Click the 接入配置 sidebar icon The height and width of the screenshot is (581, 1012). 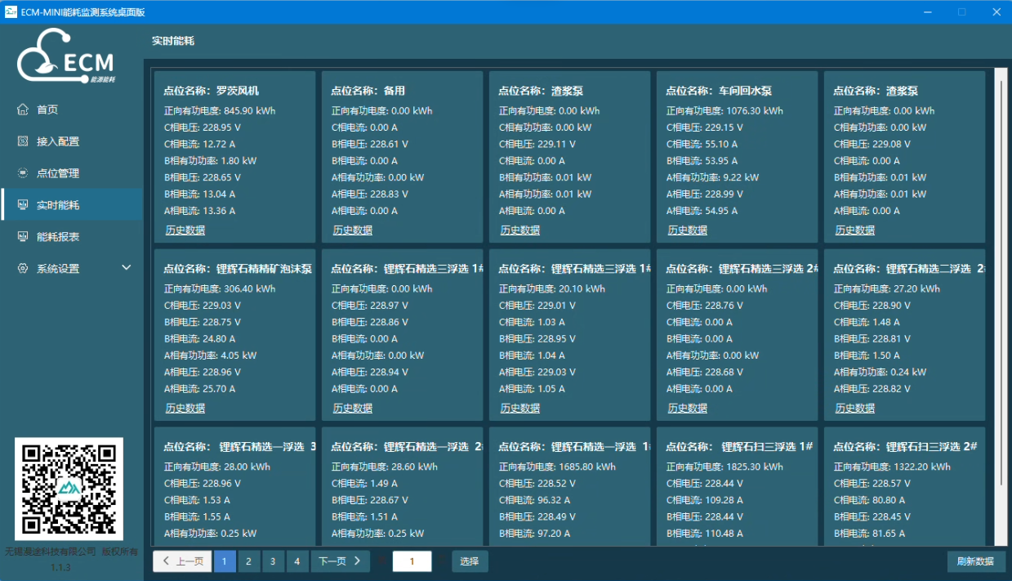click(23, 141)
